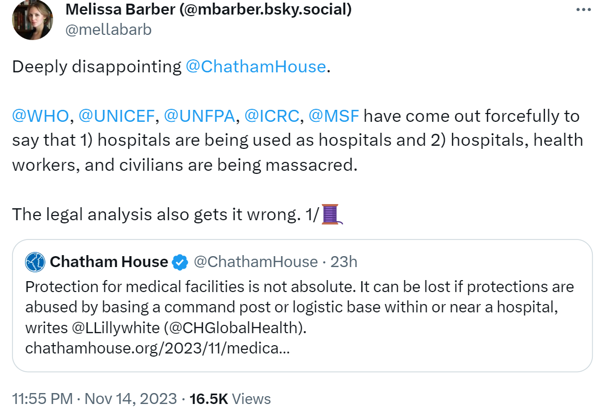Click the 11:55 PM Nov 14 timestamp
The width and height of the screenshot is (609, 417).
(94, 399)
